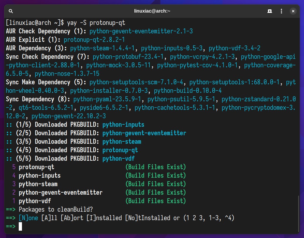
Task: Click python-setuptools-1:68.0.0-1 package text
Action: [235, 82]
